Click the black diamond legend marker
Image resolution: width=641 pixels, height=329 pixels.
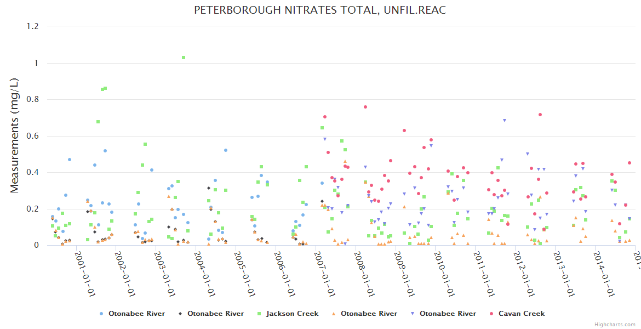click(180, 314)
